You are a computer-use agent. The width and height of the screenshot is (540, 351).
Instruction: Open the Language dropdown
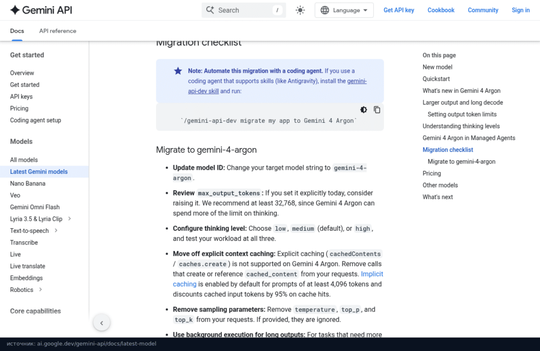344,10
